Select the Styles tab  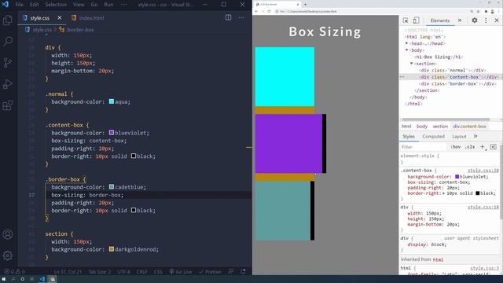(x=409, y=136)
